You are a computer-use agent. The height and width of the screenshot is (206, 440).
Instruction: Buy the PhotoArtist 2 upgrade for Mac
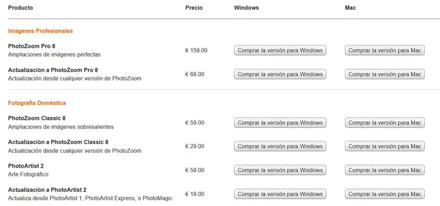point(385,194)
